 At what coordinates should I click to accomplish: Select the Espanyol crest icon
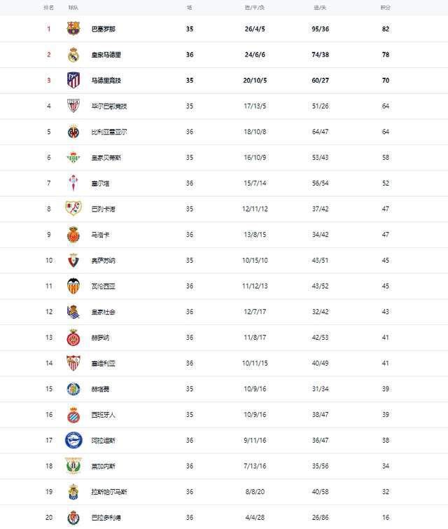73,414
